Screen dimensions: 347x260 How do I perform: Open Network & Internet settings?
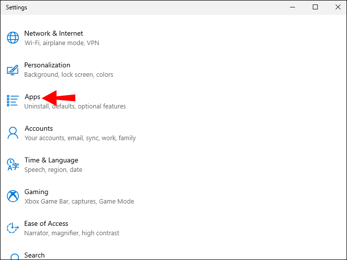coord(54,33)
